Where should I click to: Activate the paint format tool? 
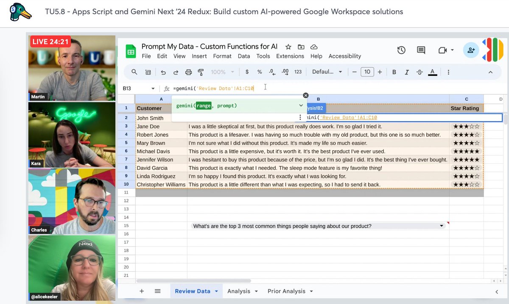pos(201,72)
